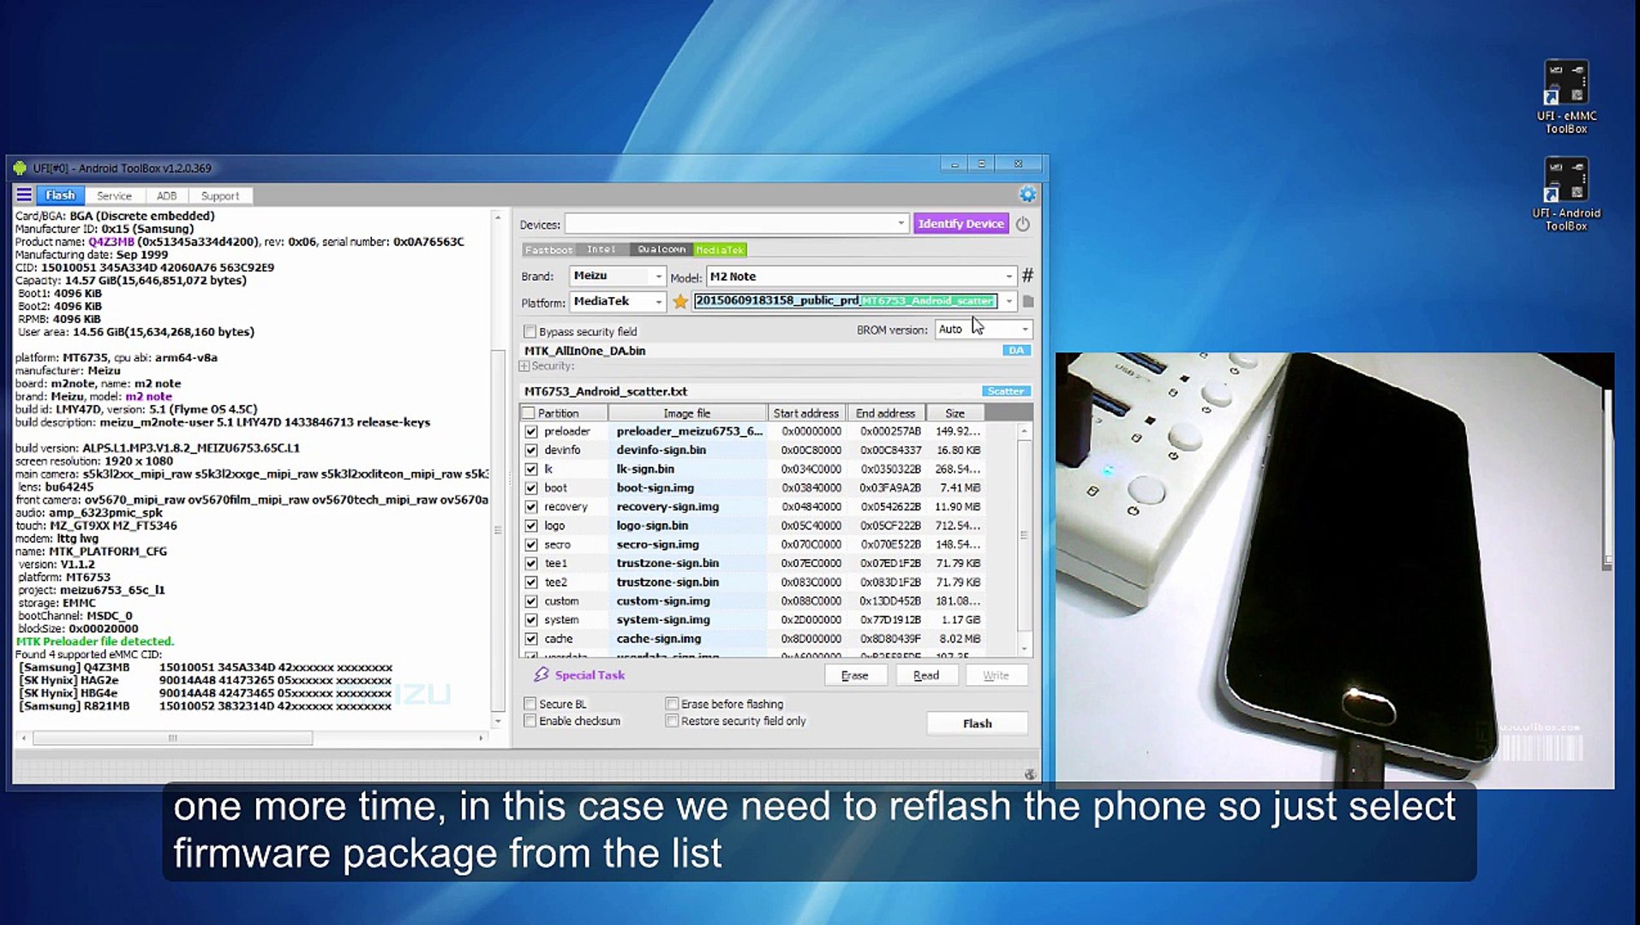Uncheck the devinfo partition checkbox
1640x925 pixels.
click(531, 451)
